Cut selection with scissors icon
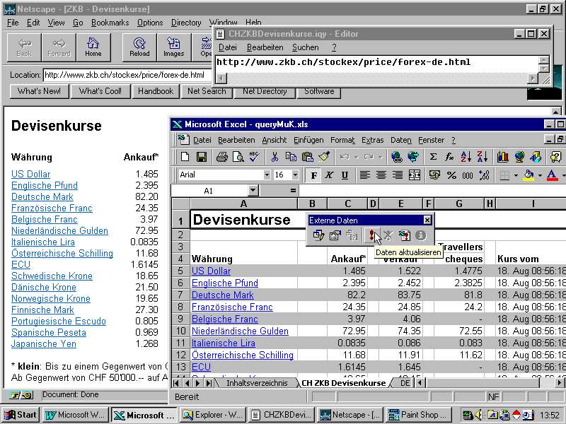Screen dimensions: 566x424 point(275,156)
